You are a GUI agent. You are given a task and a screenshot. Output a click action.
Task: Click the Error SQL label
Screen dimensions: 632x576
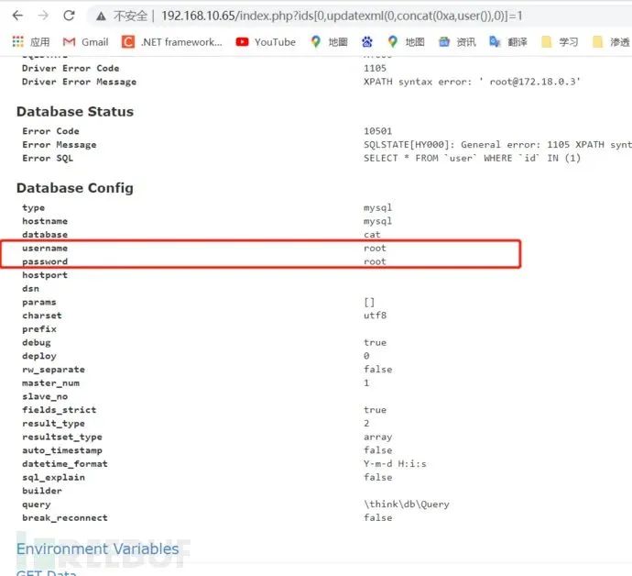coord(48,159)
